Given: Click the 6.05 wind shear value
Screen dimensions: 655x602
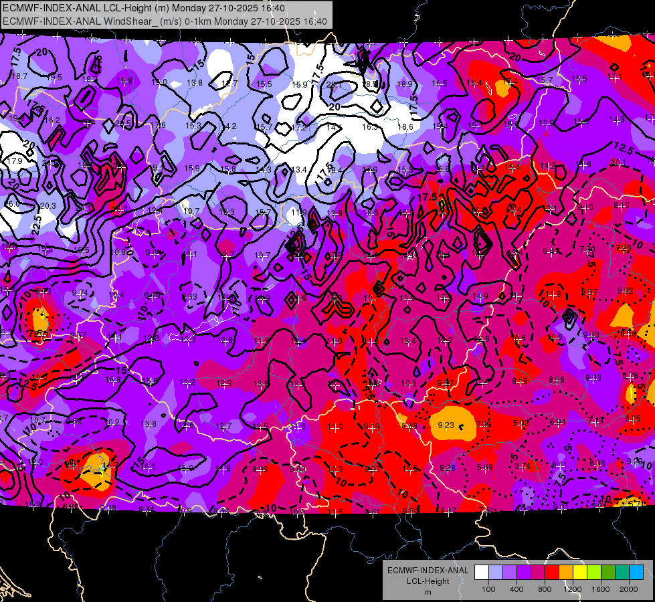Looking at the screenshot, I should coord(633,419).
